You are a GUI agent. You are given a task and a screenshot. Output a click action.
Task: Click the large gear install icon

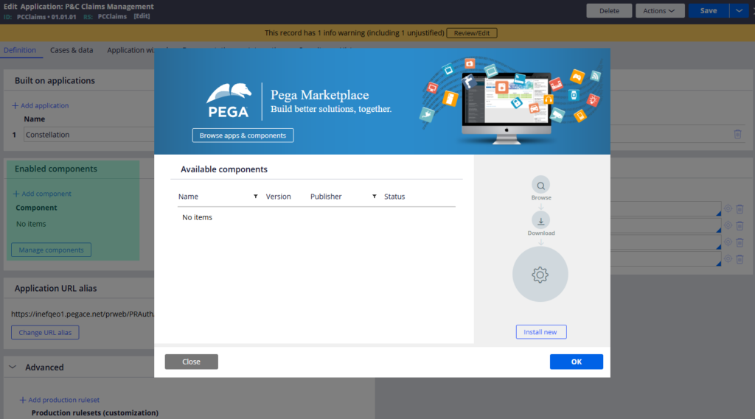[540, 275]
